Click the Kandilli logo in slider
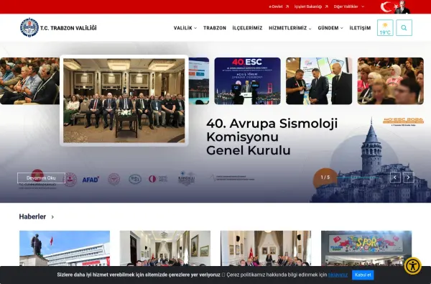The width and height of the screenshot is (431, 284). click(x=186, y=178)
